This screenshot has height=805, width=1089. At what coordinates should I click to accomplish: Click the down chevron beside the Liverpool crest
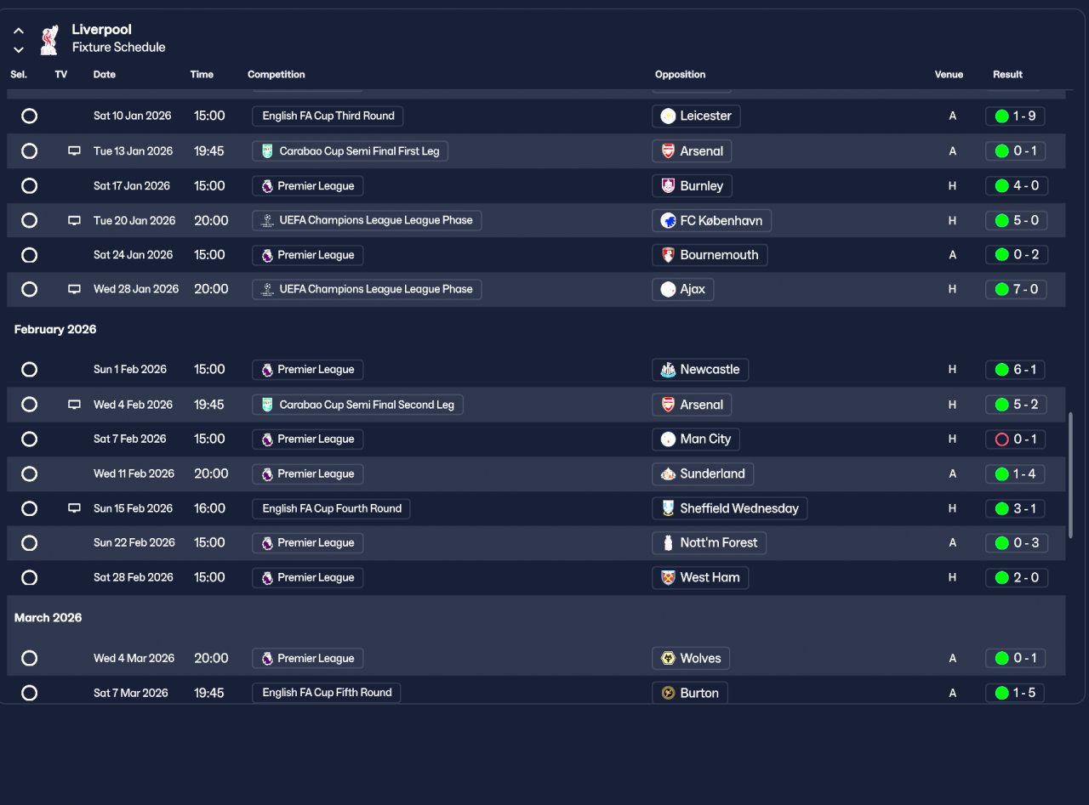(19, 49)
